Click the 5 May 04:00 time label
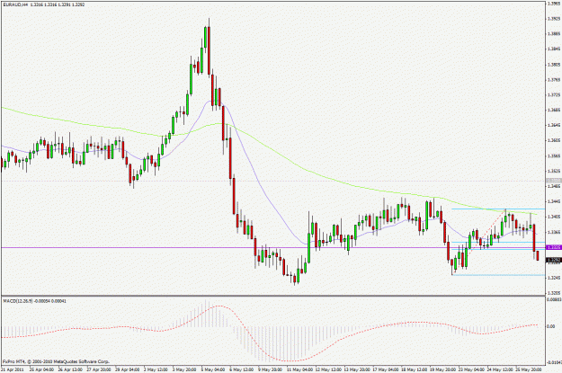The width and height of the screenshot is (562, 373). pyautogui.click(x=213, y=369)
